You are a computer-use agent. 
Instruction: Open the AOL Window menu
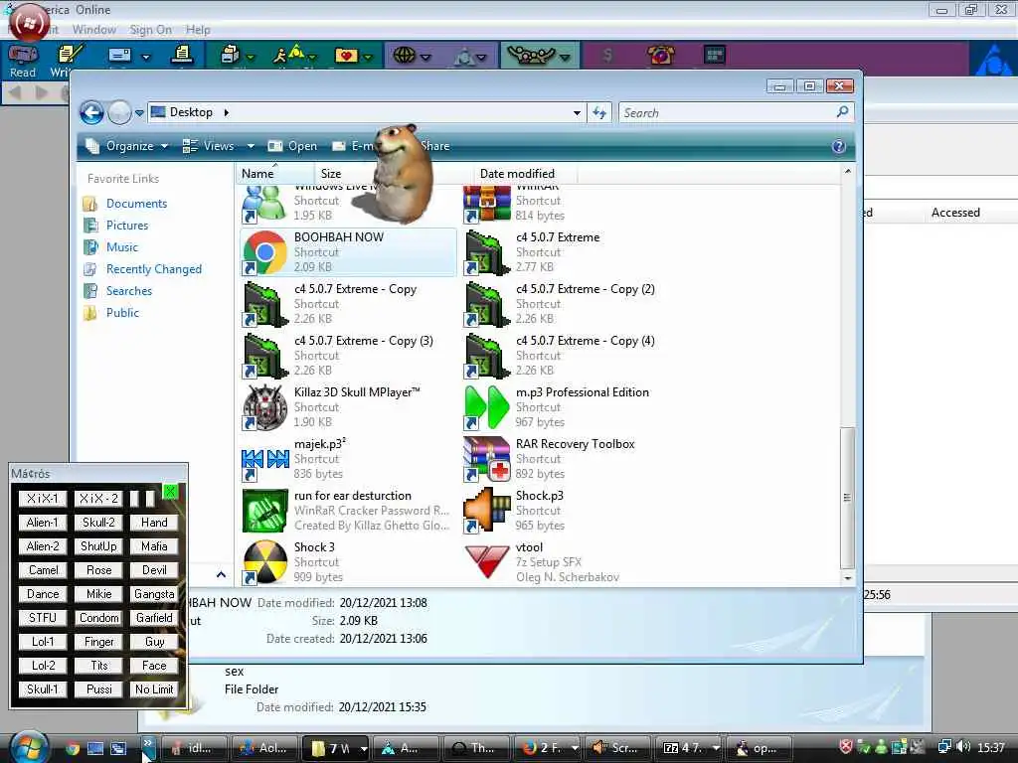tap(94, 29)
